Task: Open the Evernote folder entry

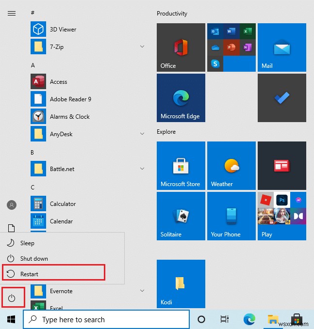Action: coord(88,291)
